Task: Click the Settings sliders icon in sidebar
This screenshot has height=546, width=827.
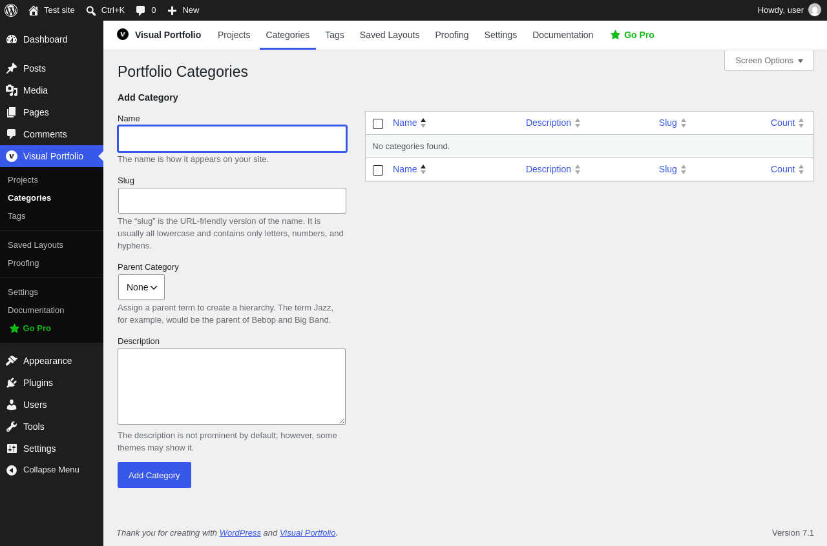Action: 12,449
